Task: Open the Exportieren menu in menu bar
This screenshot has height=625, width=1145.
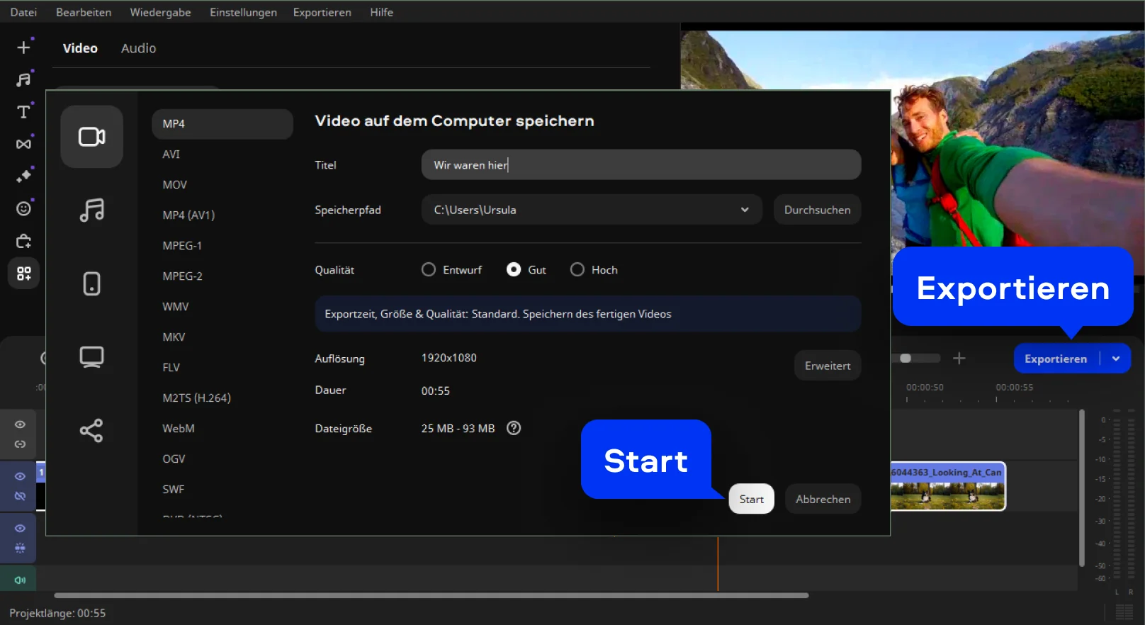Action: point(322,12)
